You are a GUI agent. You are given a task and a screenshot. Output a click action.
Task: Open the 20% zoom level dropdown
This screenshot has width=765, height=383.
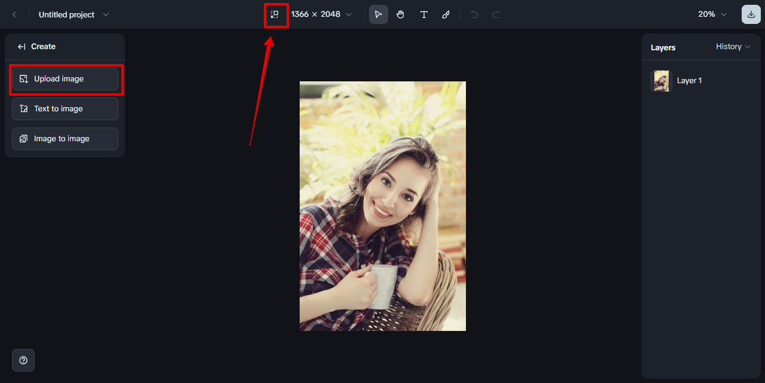coord(712,14)
